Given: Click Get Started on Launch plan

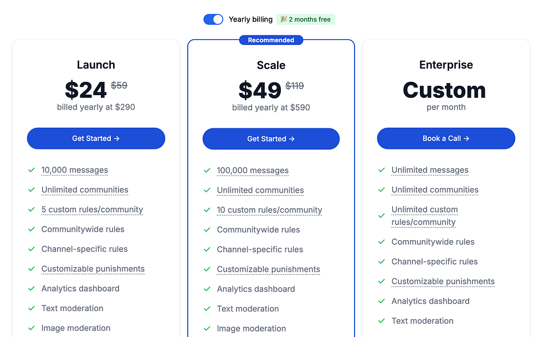Looking at the screenshot, I should [96, 138].
